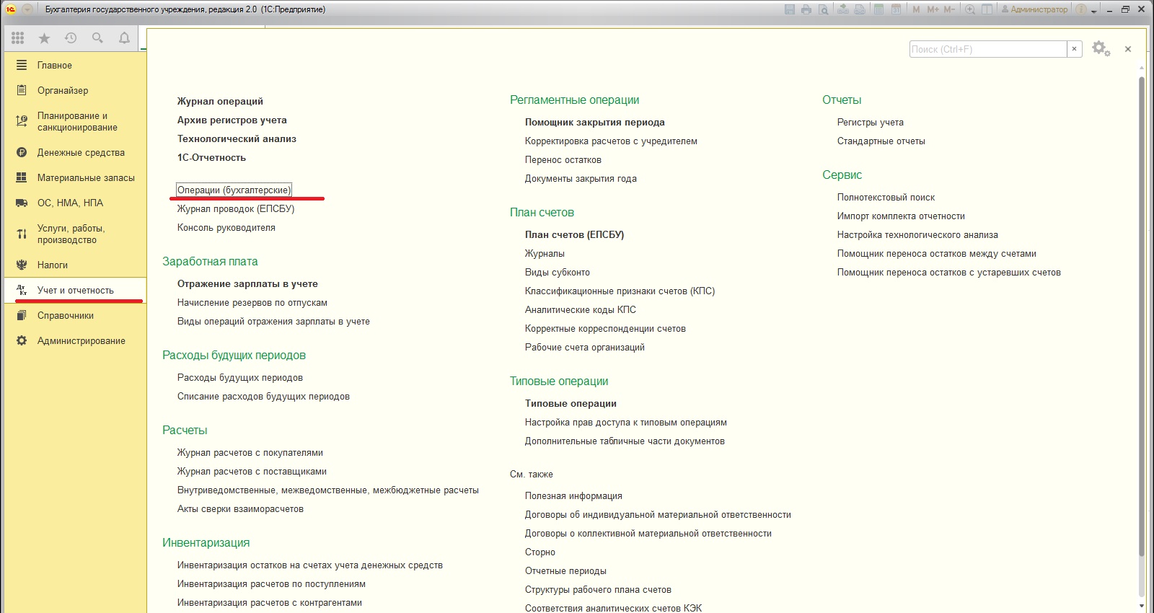
Task: Click the Администратор user name
Action: coord(1038,9)
